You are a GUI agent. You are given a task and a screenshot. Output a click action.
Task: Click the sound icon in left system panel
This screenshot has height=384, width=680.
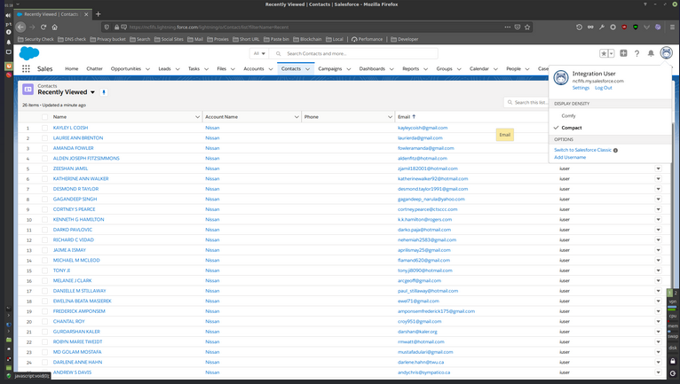pyautogui.click(x=8, y=15)
